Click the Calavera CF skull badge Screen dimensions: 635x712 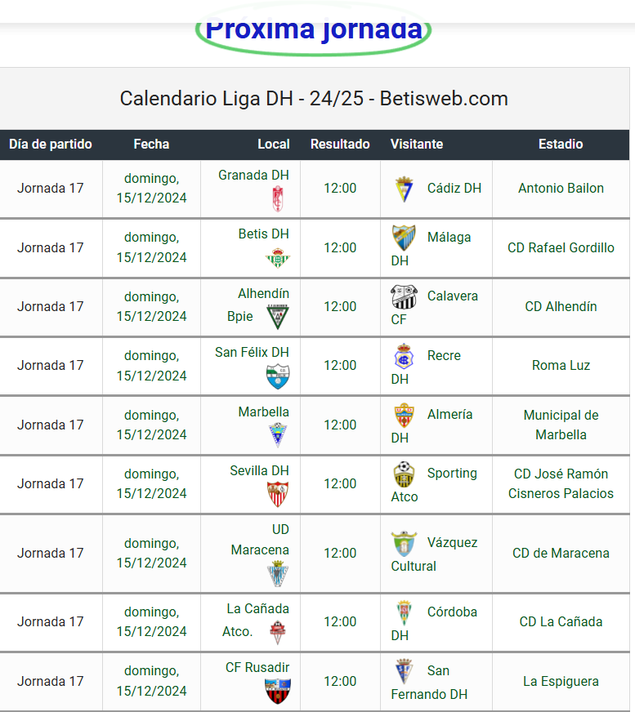point(404,296)
